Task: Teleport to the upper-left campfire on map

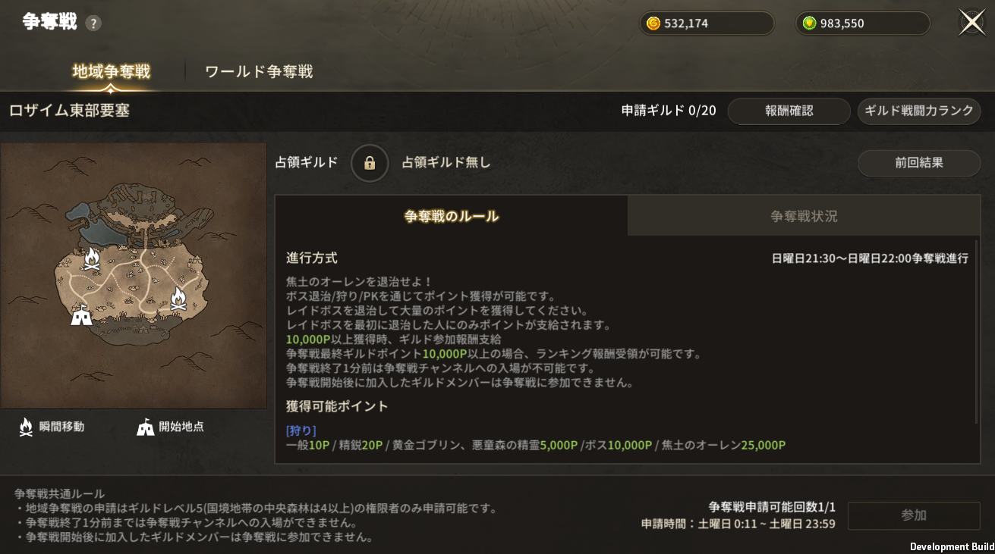Action: click(92, 259)
